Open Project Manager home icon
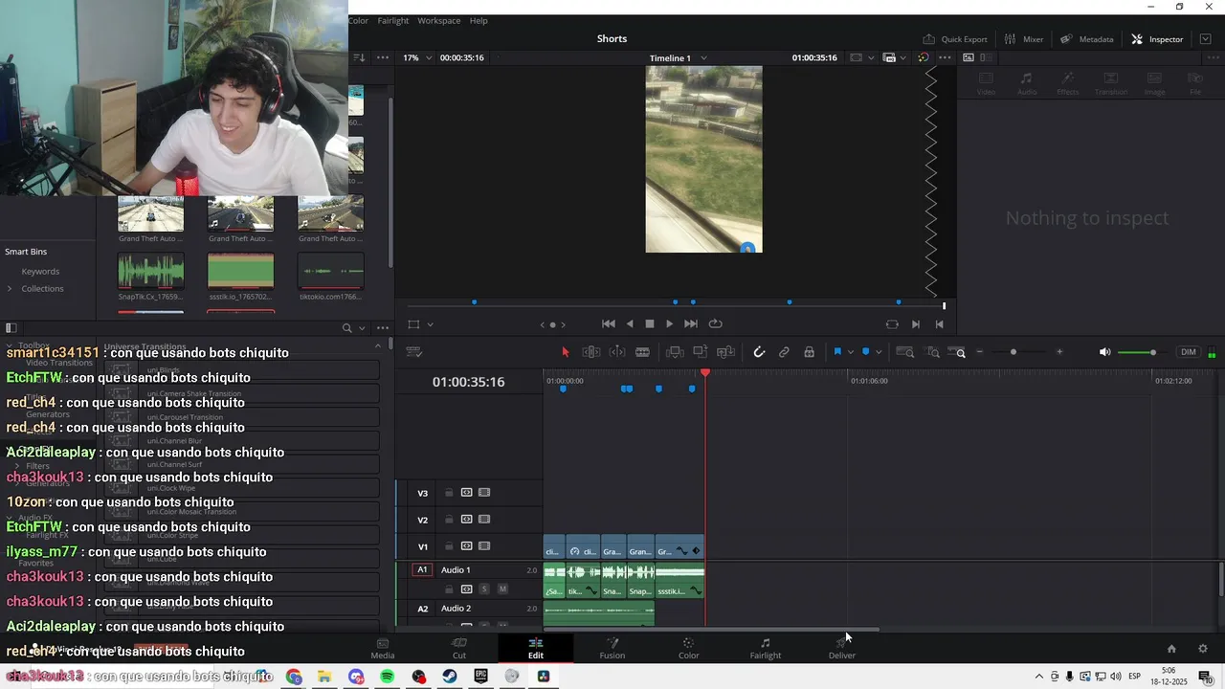 (1171, 649)
